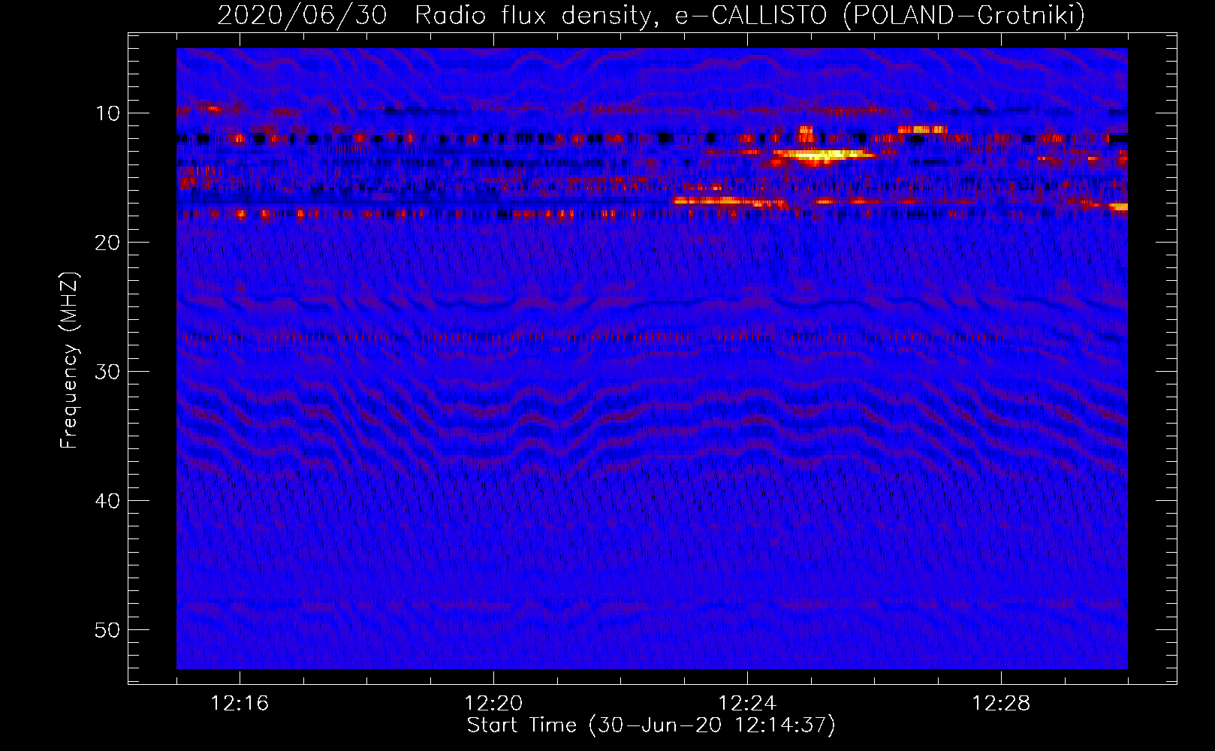The height and width of the screenshot is (751, 1215).
Task: Click the 12:28 time tick label
Action: tap(1001, 704)
